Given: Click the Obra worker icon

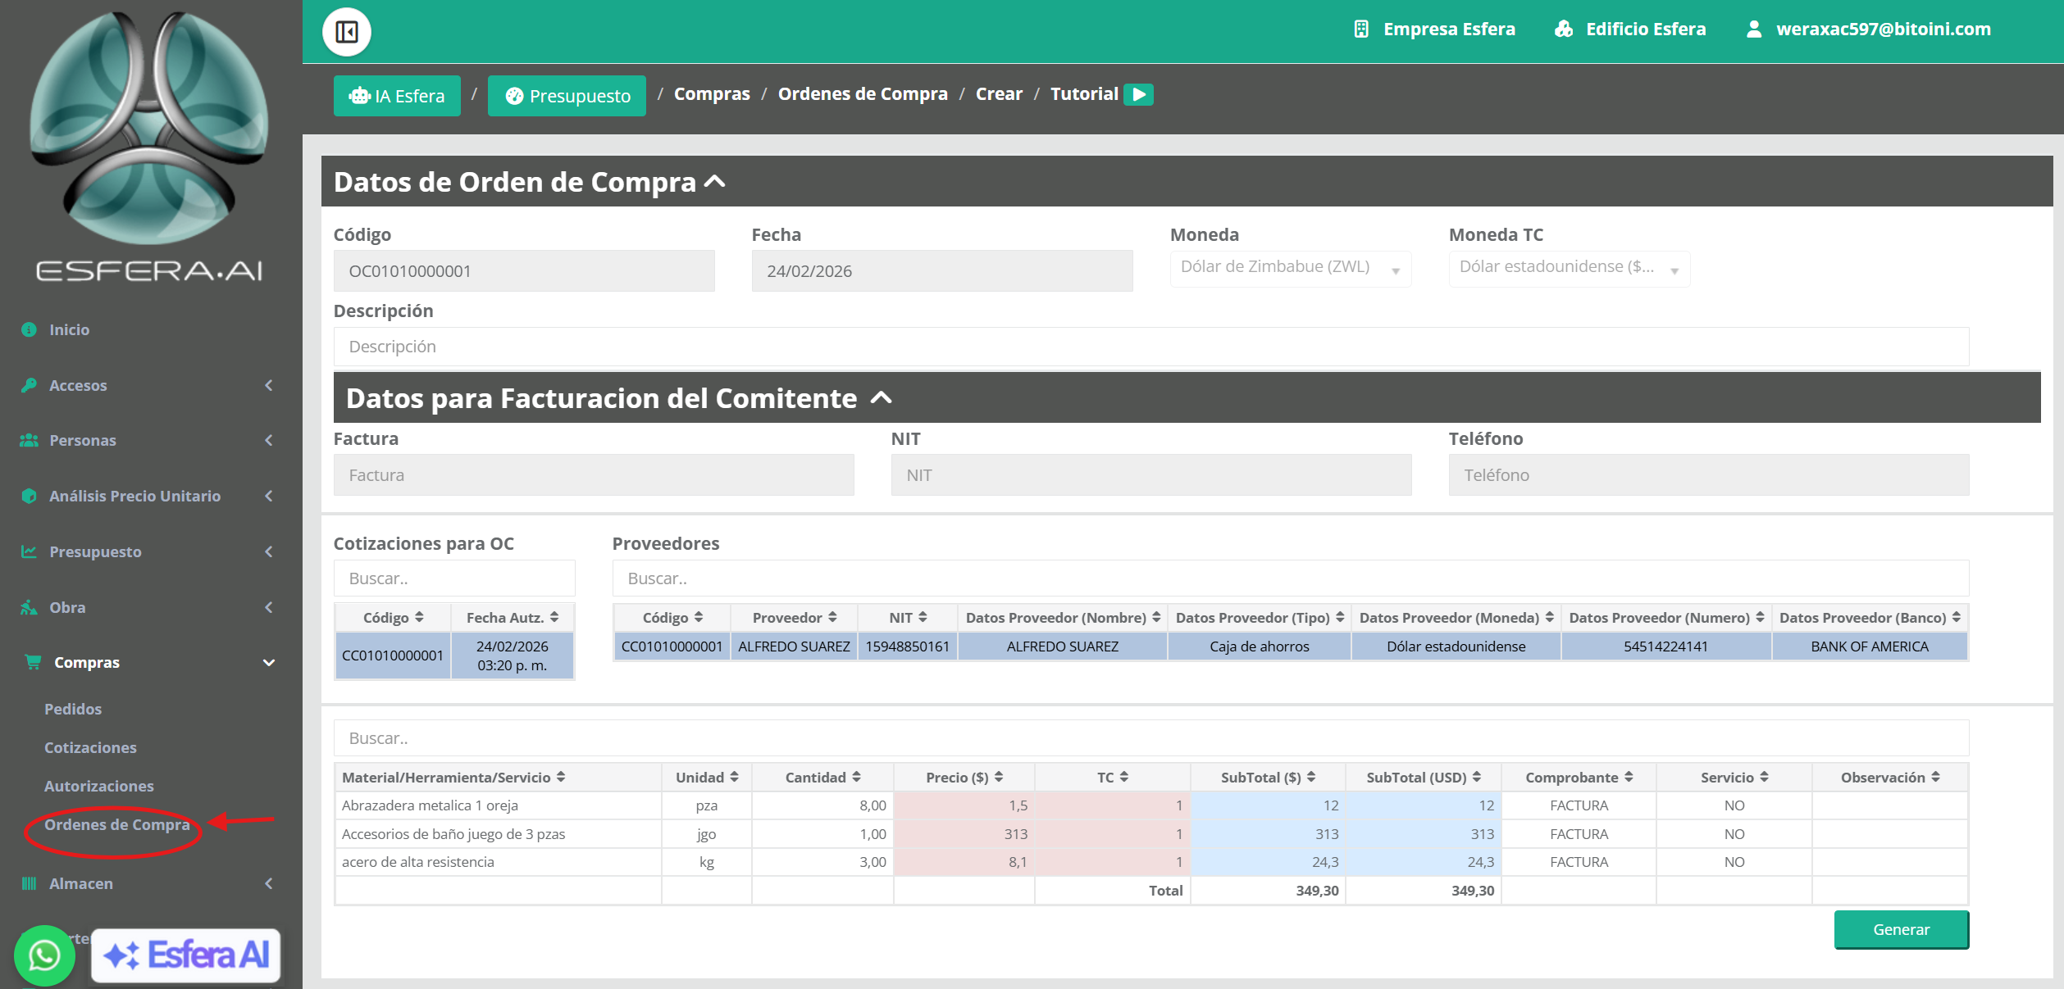Looking at the screenshot, I should 30,607.
